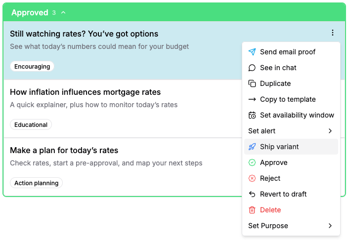Click the Encouraging tag
Screen dimensions: 349x240
pyautogui.click(x=32, y=67)
